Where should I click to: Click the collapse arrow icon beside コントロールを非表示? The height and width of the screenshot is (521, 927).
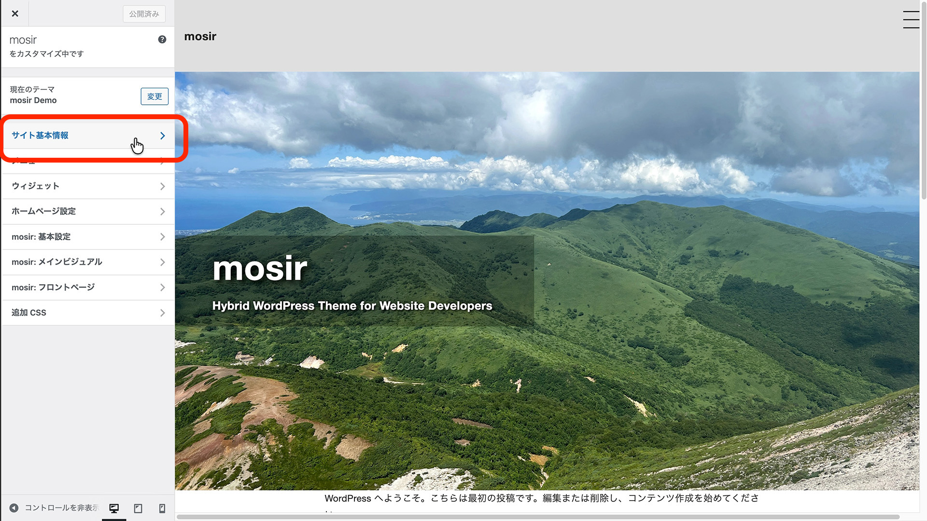click(14, 508)
